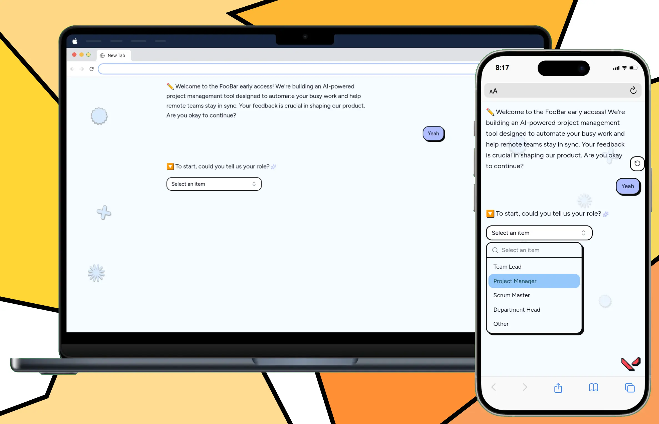Choose Scrum Master from the role list
The height and width of the screenshot is (424, 659).
534,295
